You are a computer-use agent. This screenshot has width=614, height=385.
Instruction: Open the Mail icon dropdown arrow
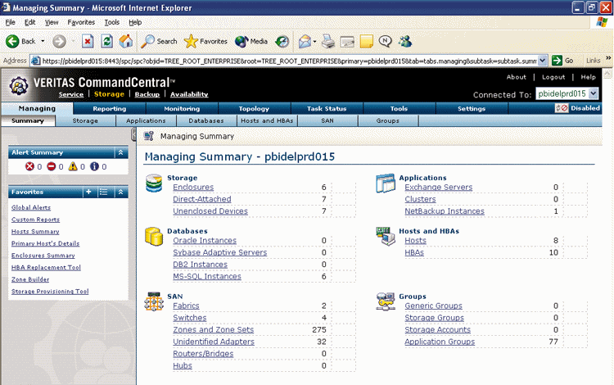click(314, 42)
